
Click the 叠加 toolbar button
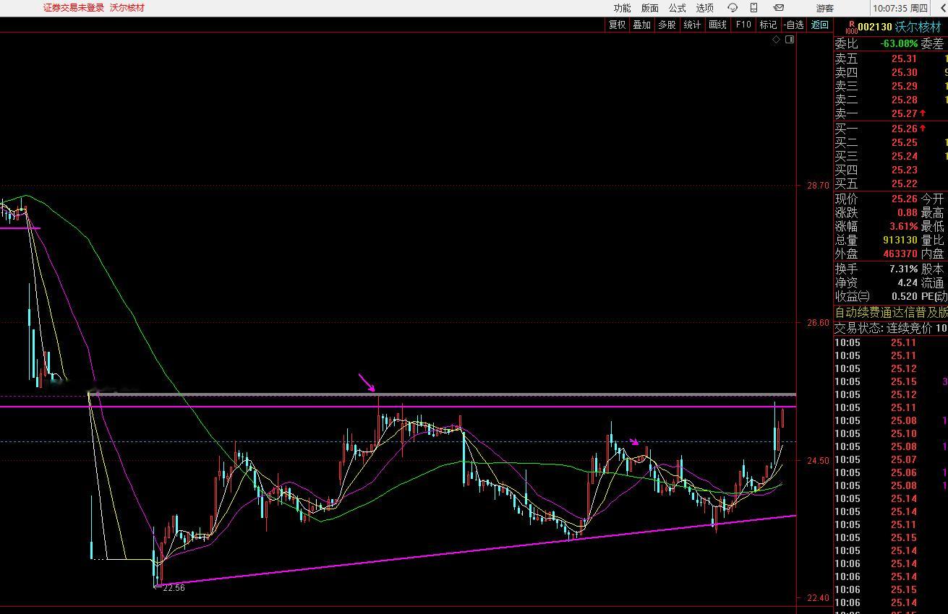pos(641,25)
